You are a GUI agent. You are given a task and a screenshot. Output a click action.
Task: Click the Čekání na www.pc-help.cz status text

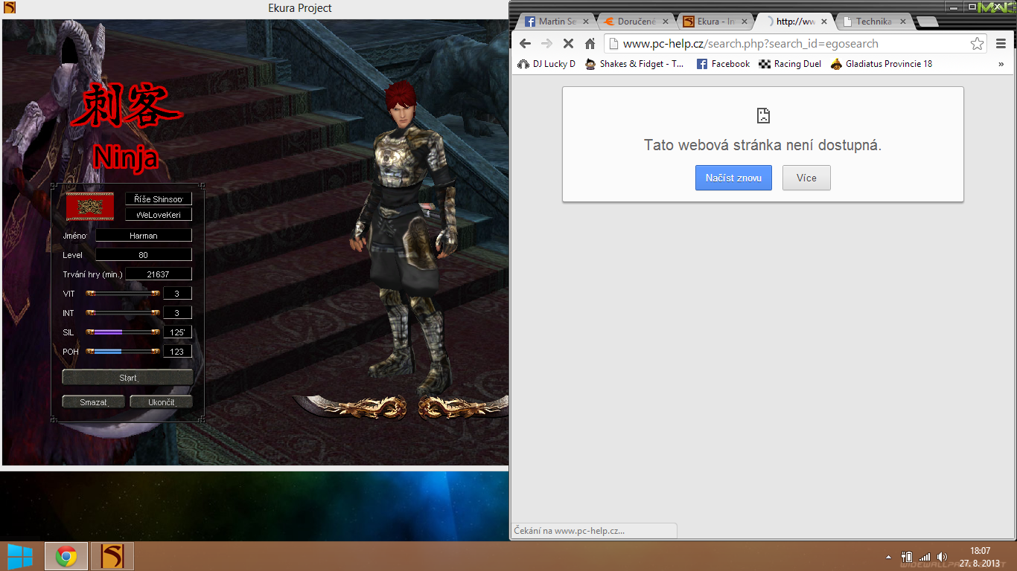570,531
